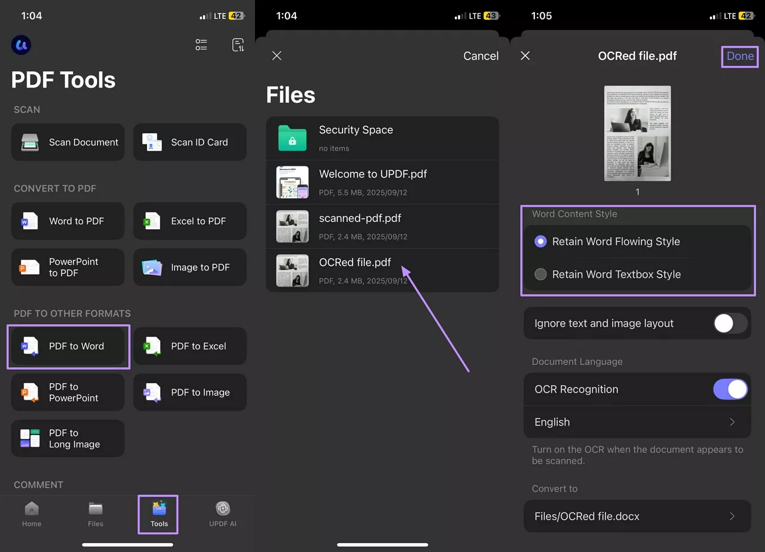Open the UPDF AI tab
The image size is (765, 552).
222,514
